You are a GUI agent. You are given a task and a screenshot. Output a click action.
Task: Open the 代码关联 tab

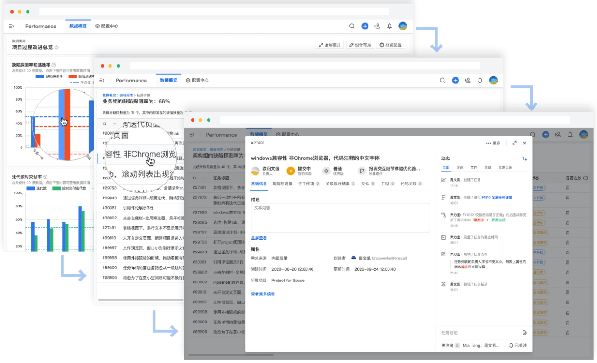click(412, 184)
